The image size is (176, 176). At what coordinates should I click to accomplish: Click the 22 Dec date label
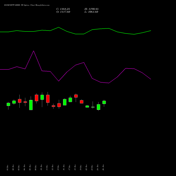coord(86,168)
